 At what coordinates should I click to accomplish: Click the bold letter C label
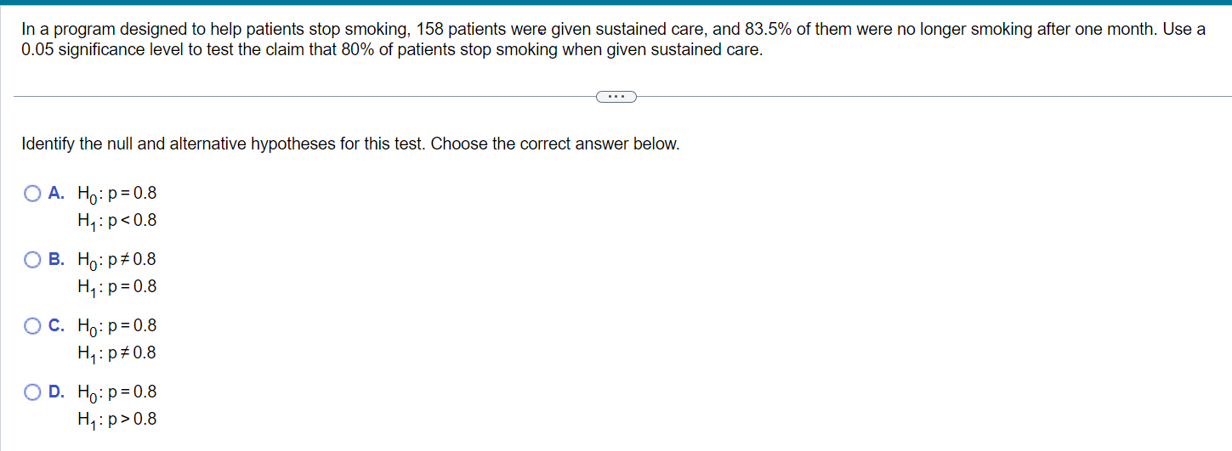pos(56,326)
